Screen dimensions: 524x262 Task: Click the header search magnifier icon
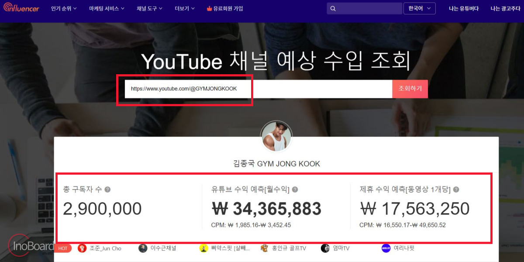[x=333, y=9]
